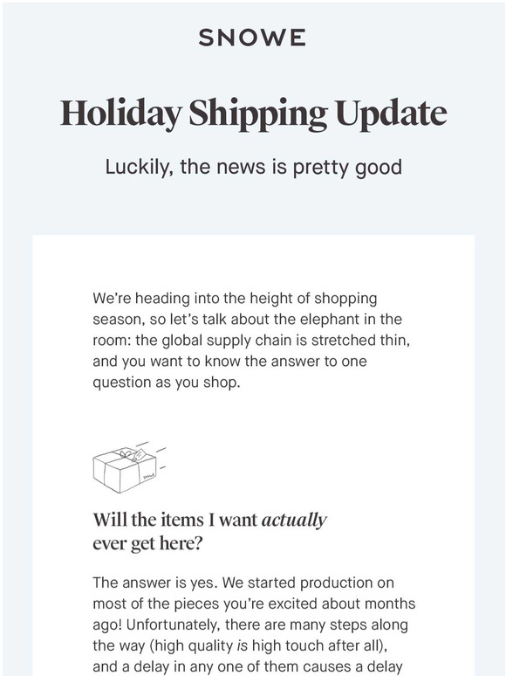Click the italic is in high quality
The width and height of the screenshot is (506, 676).
click(242, 645)
